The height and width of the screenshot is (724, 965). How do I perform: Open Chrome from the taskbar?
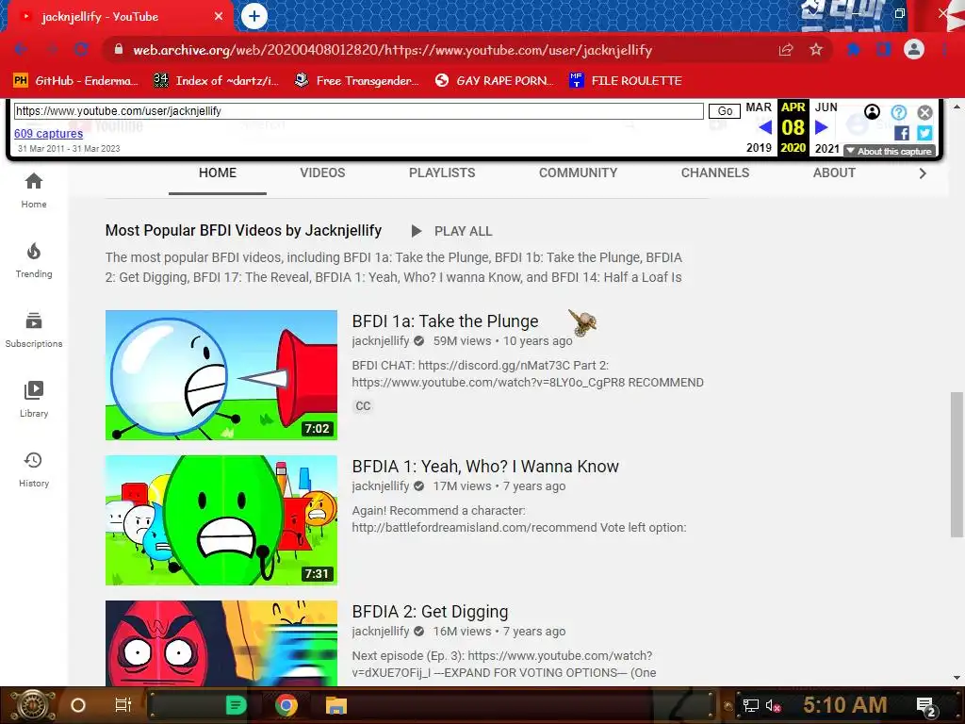pos(286,705)
